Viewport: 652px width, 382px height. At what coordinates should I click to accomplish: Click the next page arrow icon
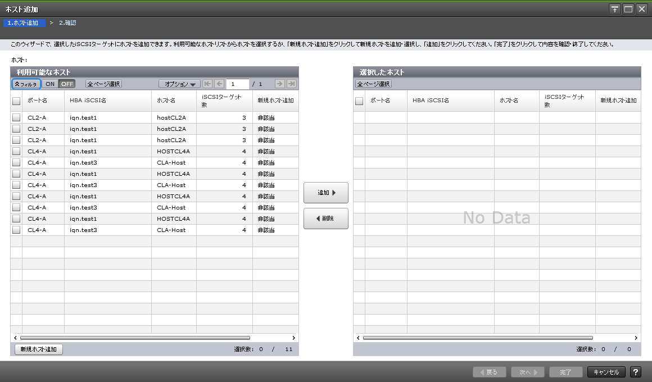pyautogui.click(x=280, y=84)
